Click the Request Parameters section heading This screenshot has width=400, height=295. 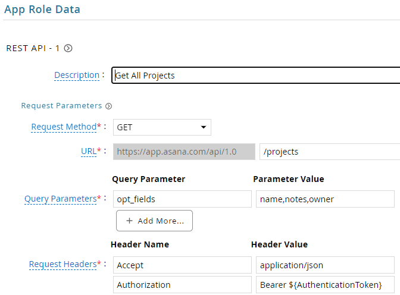tap(61, 105)
